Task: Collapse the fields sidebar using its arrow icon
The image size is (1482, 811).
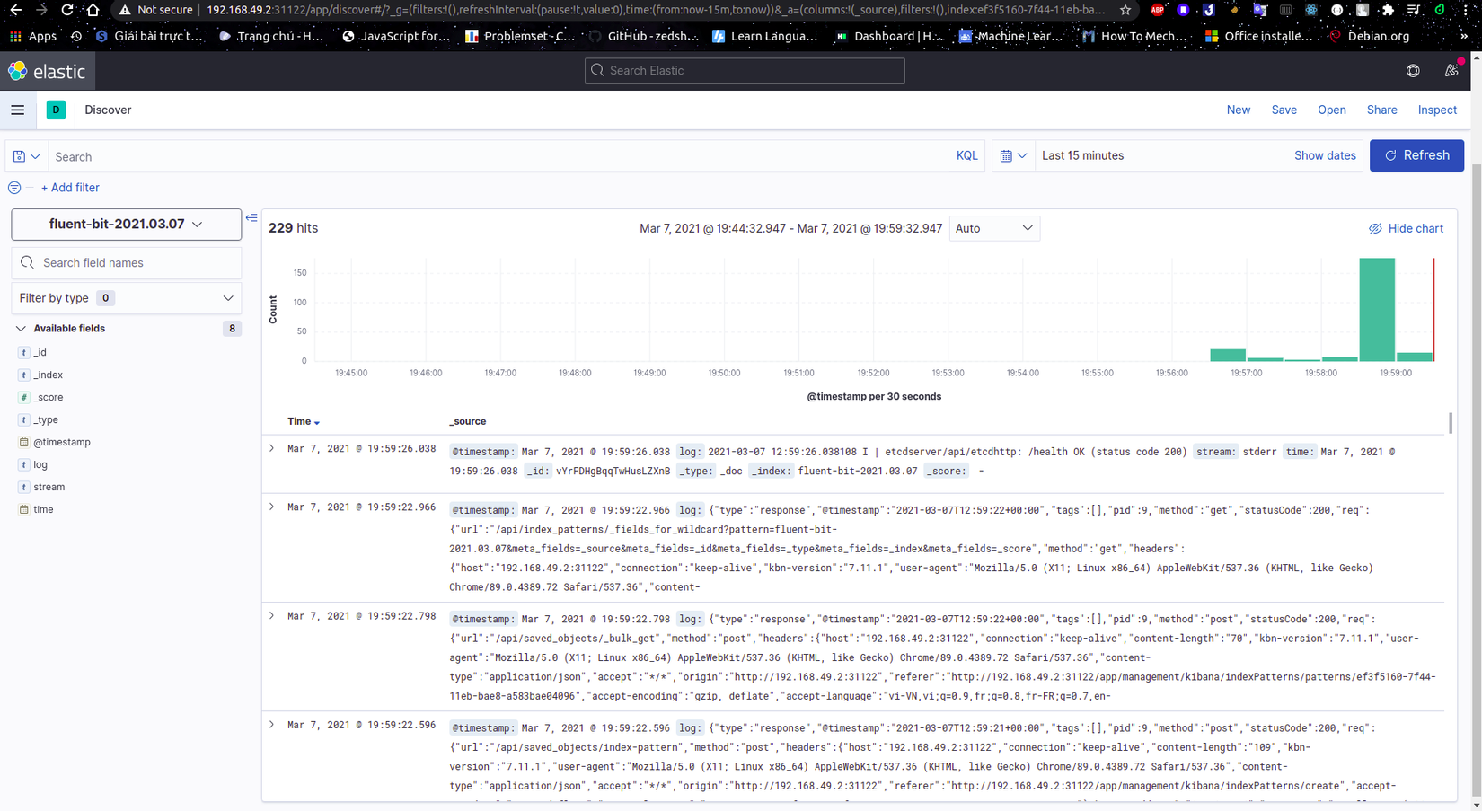Action: click(x=251, y=217)
